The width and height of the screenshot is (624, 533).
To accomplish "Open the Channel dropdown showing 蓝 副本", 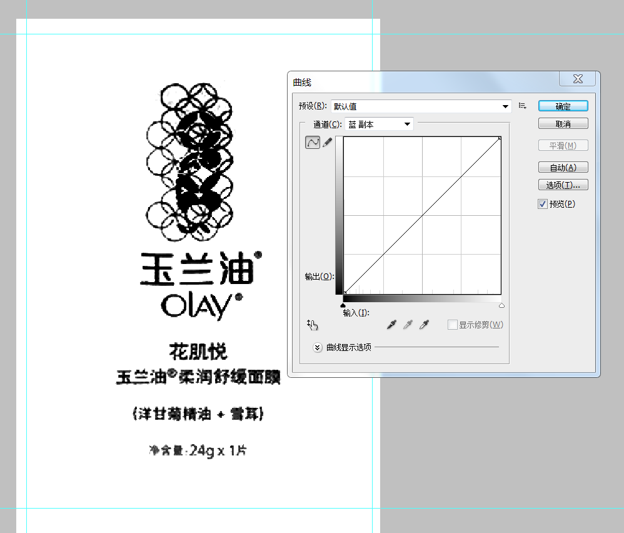I will point(379,124).
